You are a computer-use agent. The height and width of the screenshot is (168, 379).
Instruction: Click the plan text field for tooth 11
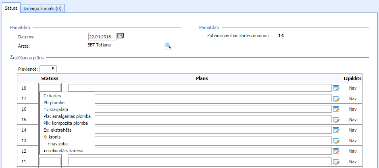click(x=199, y=162)
